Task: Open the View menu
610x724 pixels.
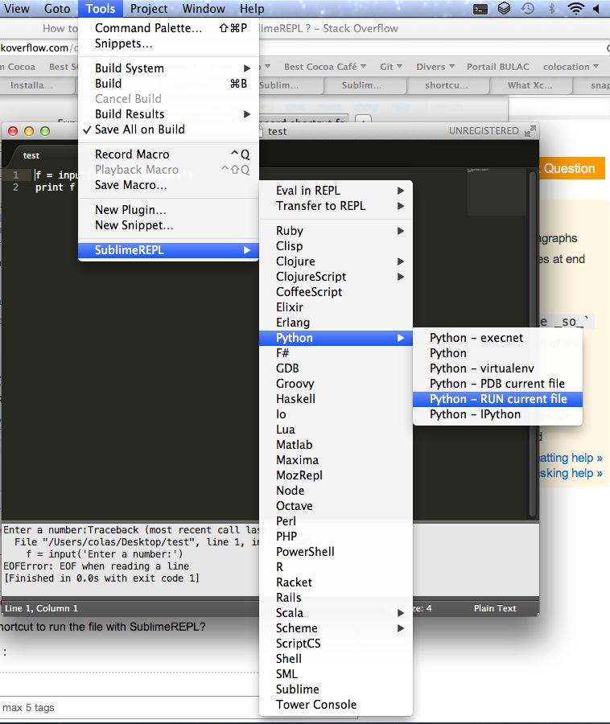Action: pyautogui.click(x=17, y=8)
